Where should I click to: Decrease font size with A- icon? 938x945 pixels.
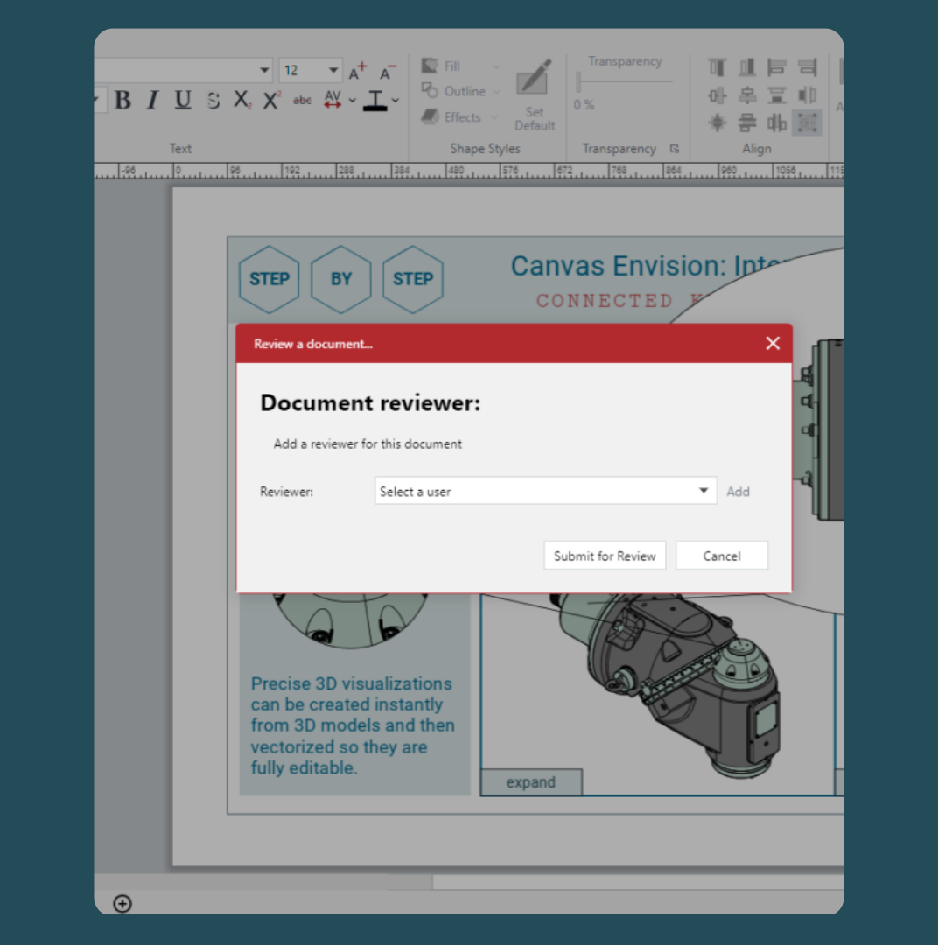coord(388,72)
